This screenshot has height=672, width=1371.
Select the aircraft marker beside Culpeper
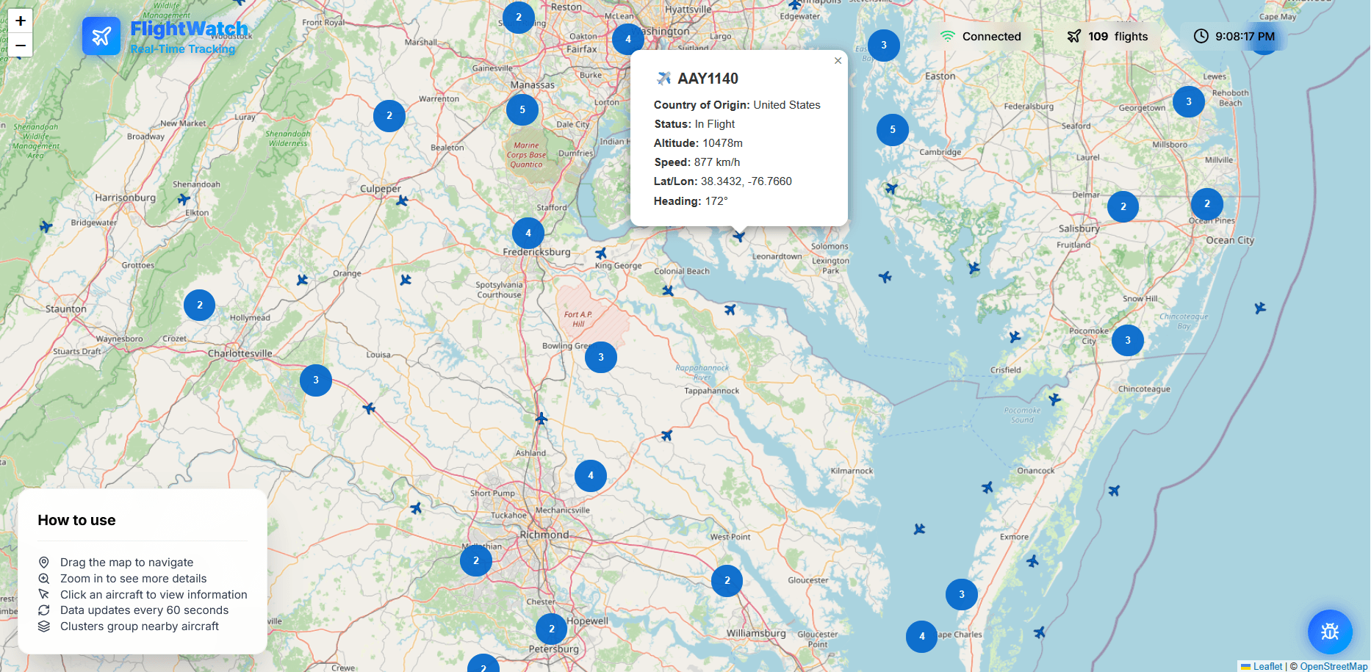[x=402, y=200]
